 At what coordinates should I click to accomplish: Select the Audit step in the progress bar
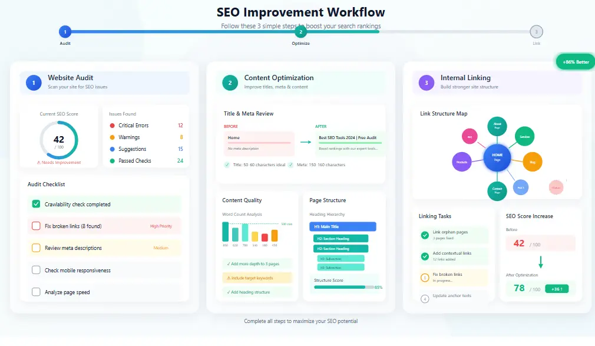coord(65,32)
